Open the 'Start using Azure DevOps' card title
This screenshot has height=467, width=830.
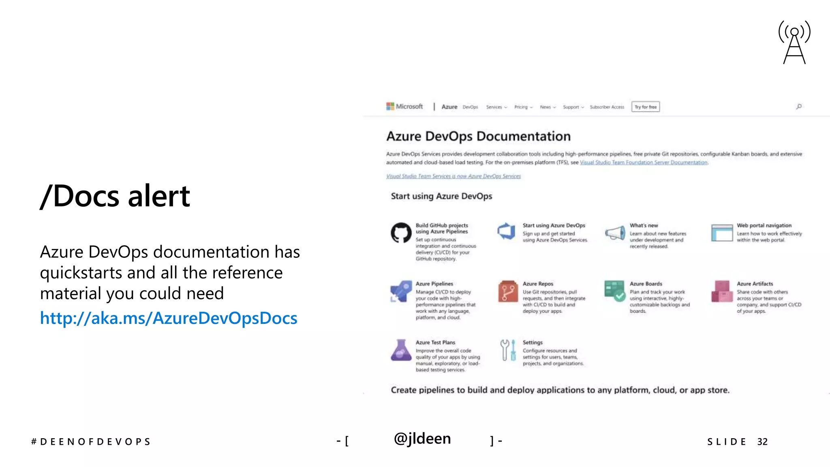click(554, 225)
